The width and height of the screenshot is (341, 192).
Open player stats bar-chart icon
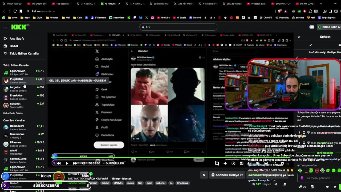coord(241,163)
